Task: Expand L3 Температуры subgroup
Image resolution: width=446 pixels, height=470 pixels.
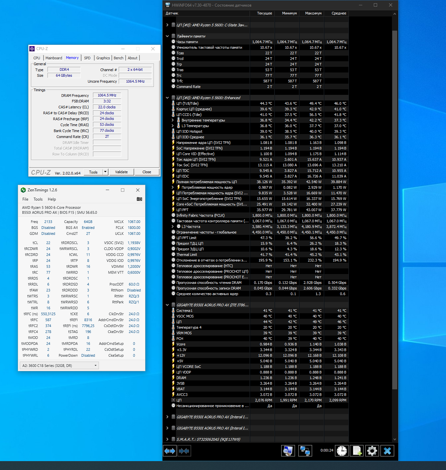Action: coord(173,126)
